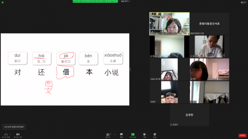Open the reactions menu
Viewport: 248px width, 139px height.
click(154, 135)
